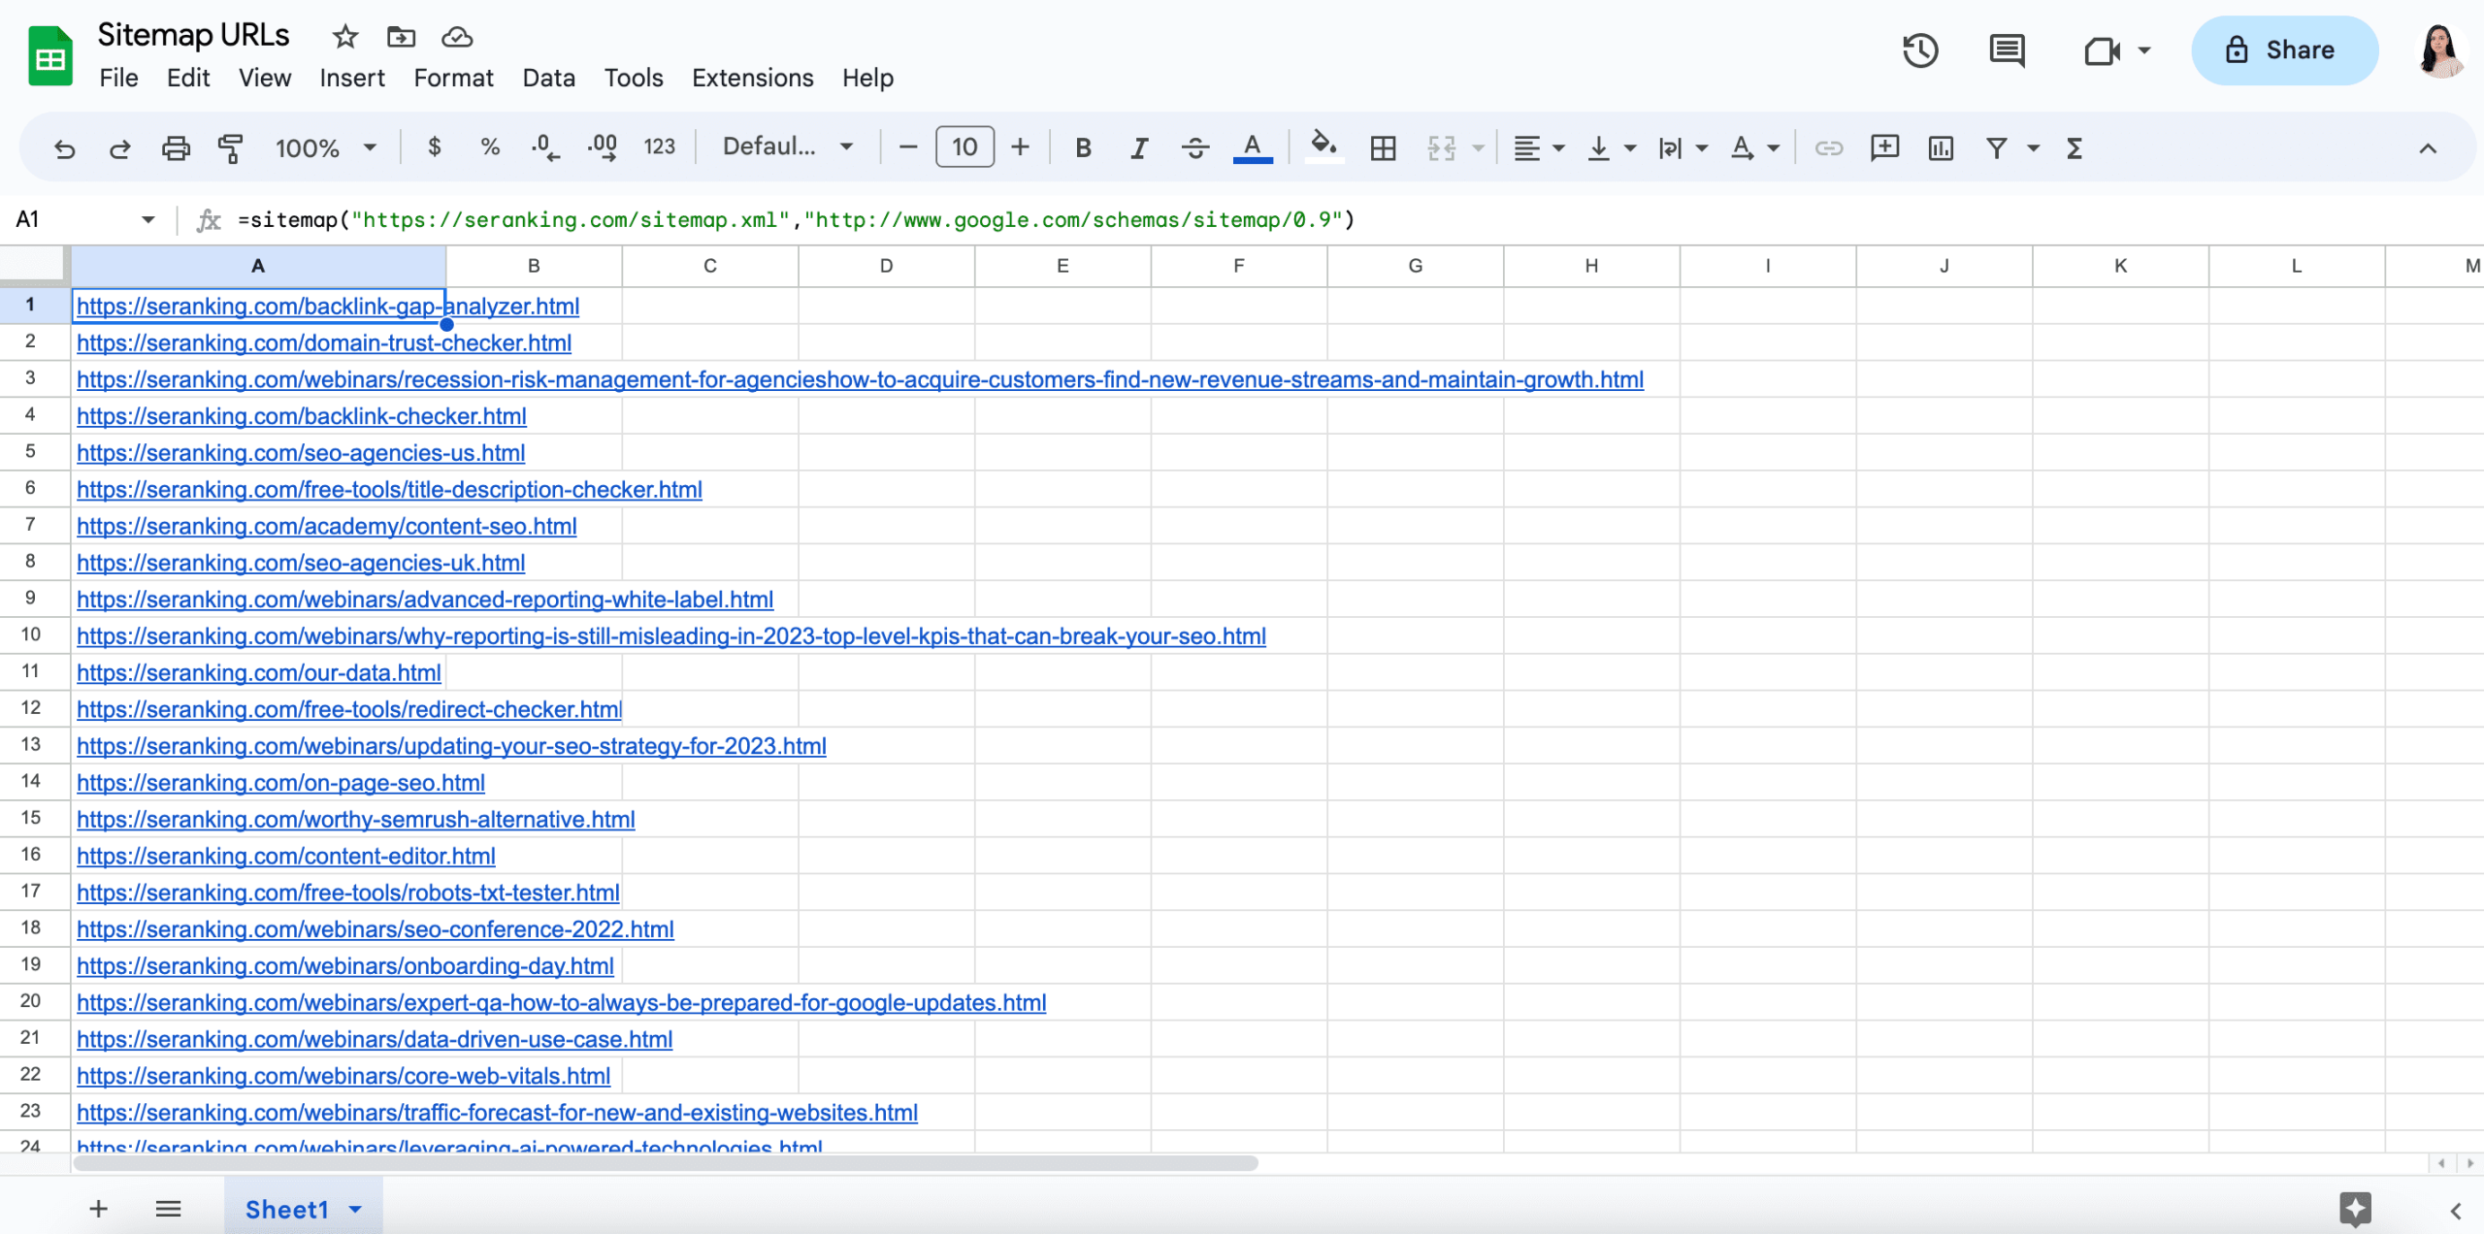Click the font size input box

tap(964, 147)
